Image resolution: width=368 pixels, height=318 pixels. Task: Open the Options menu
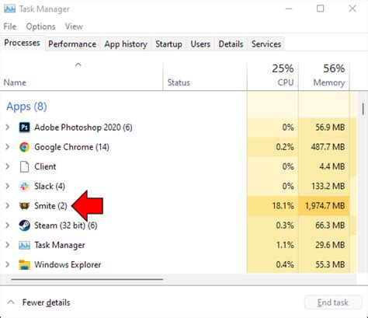click(40, 26)
